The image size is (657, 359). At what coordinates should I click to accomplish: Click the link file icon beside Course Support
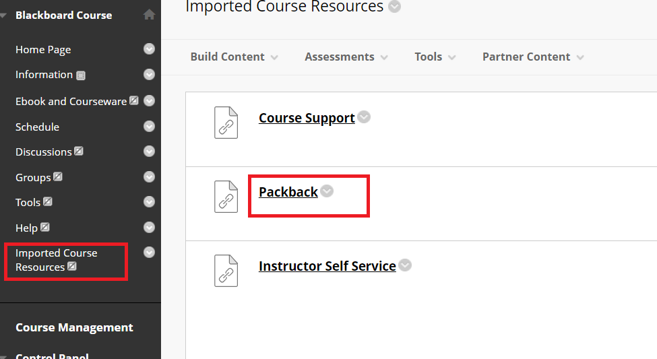[x=226, y=123]
